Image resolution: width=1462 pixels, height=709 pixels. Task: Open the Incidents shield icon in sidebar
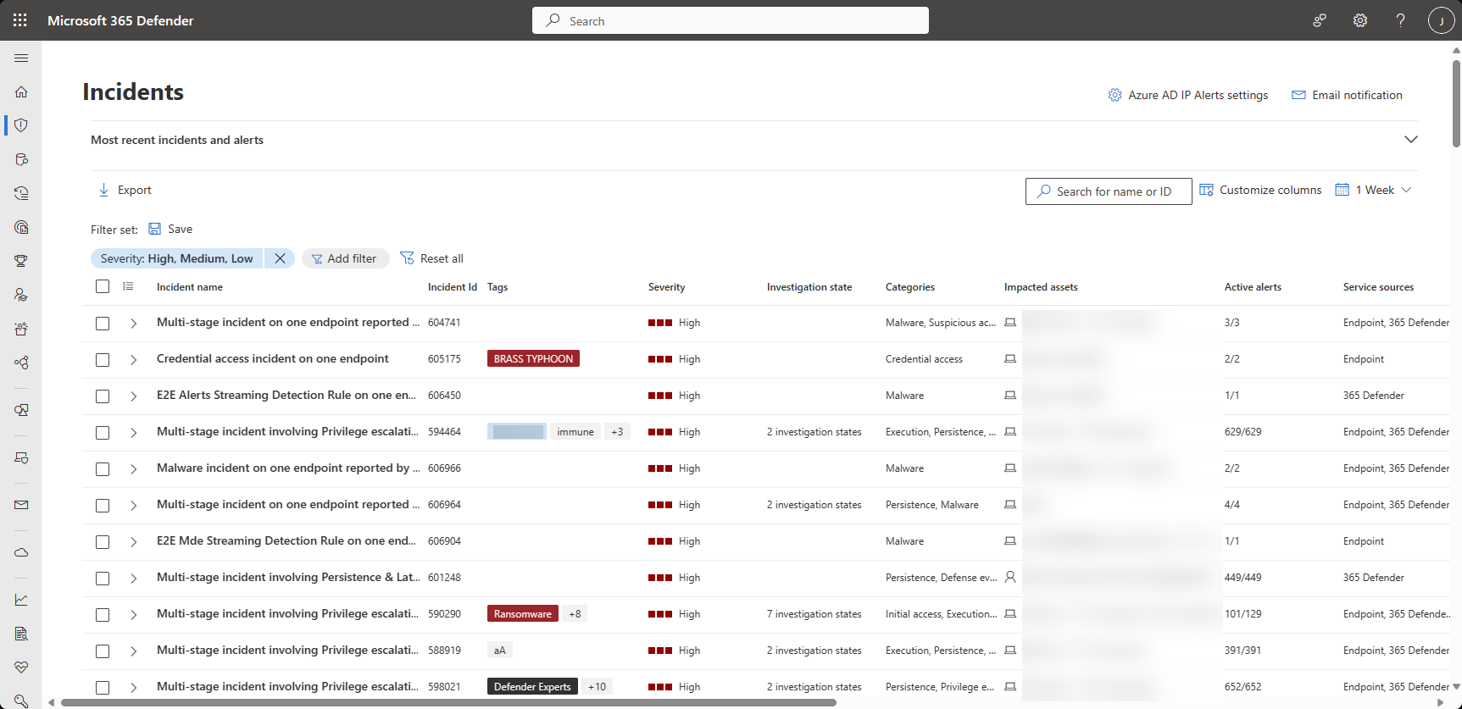click(x=21, y=125)
